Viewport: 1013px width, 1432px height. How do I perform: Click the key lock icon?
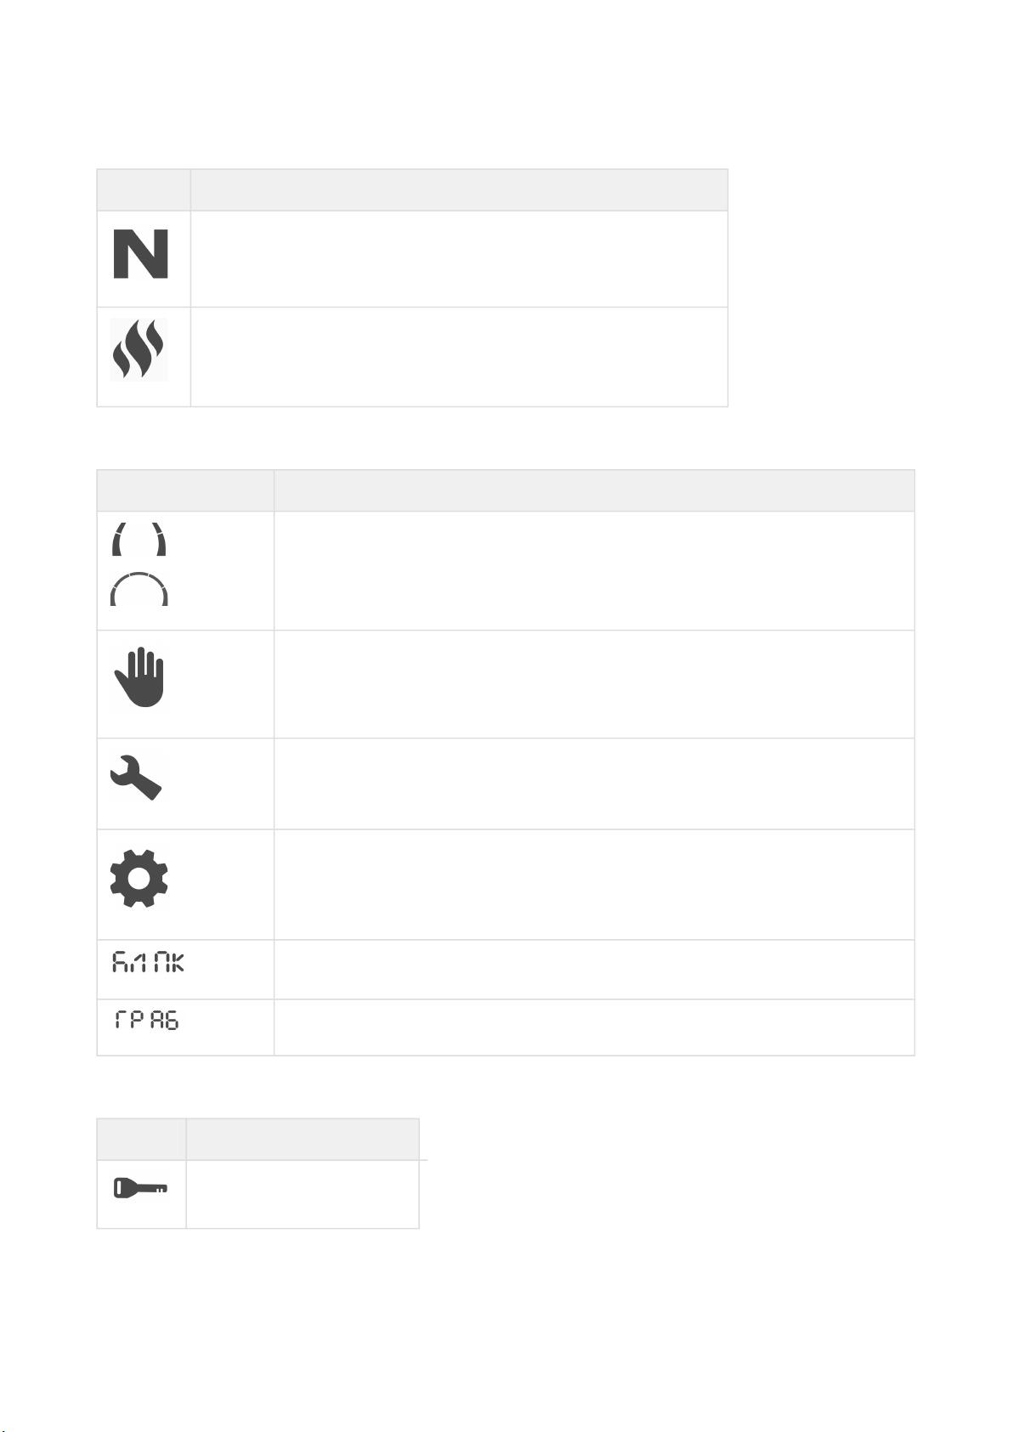[141, 1187]
